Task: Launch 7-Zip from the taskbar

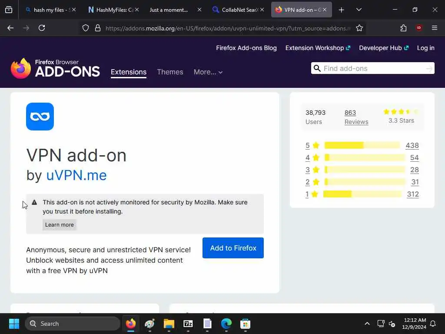Action: click(188, 324)
